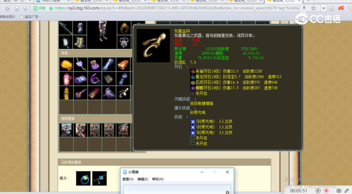Select the purple-gold box 法宝 icon
Image resolution: width=352 pixels, height=194 pixels.
95,93
